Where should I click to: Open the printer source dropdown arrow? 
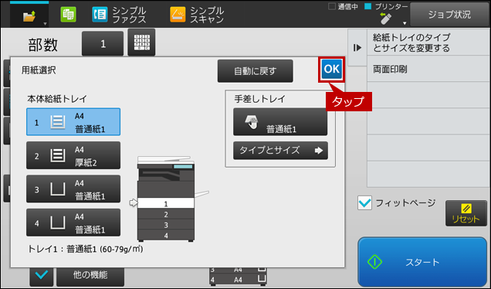[405, 23]
